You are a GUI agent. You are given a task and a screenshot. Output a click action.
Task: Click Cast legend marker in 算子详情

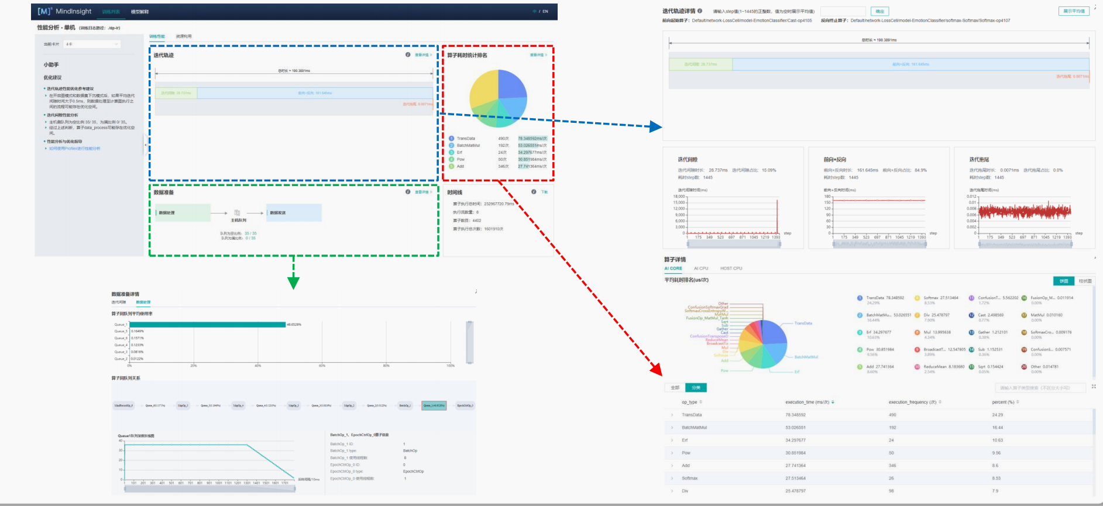pyautogui.click(x=972, y=315)
